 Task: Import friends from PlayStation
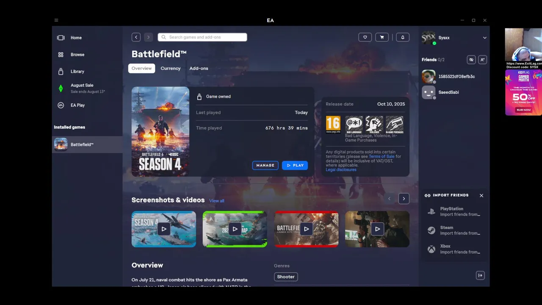pyautogui.click(x=454, y=212)
